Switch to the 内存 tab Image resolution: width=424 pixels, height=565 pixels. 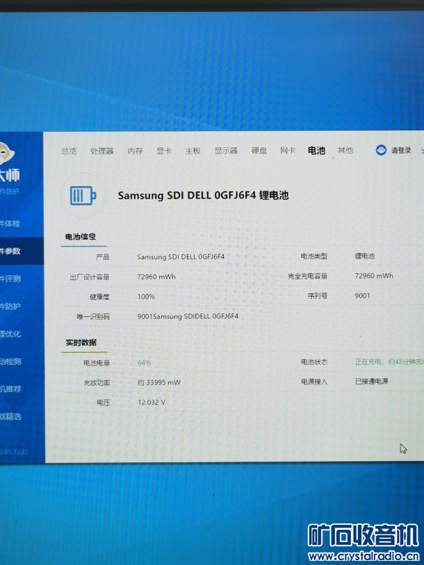(136, 151)
